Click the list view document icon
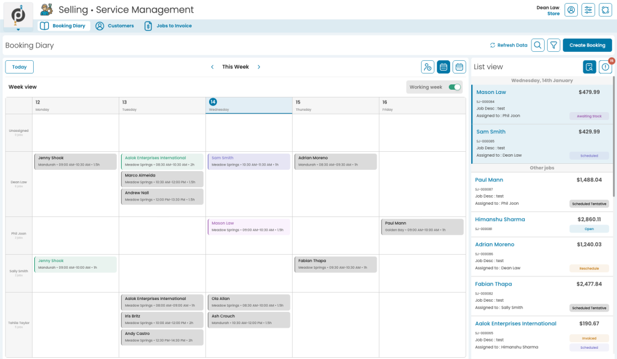617x359 pixels. (589, 66)
